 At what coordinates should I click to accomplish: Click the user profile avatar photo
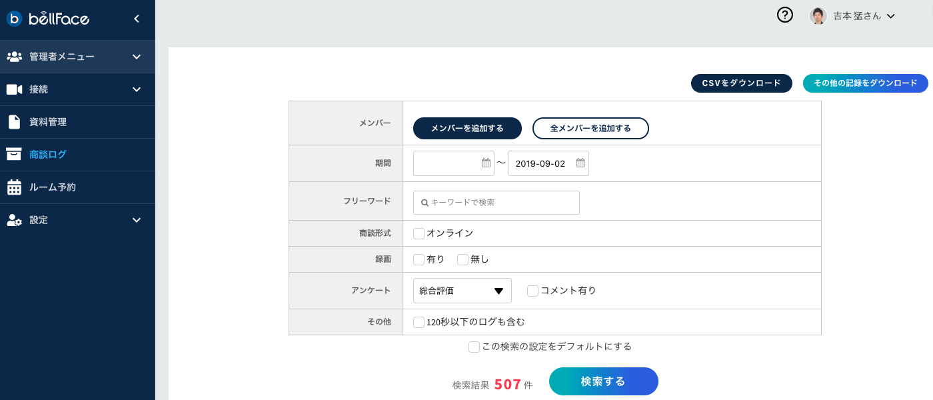click(x=818, y=16)
